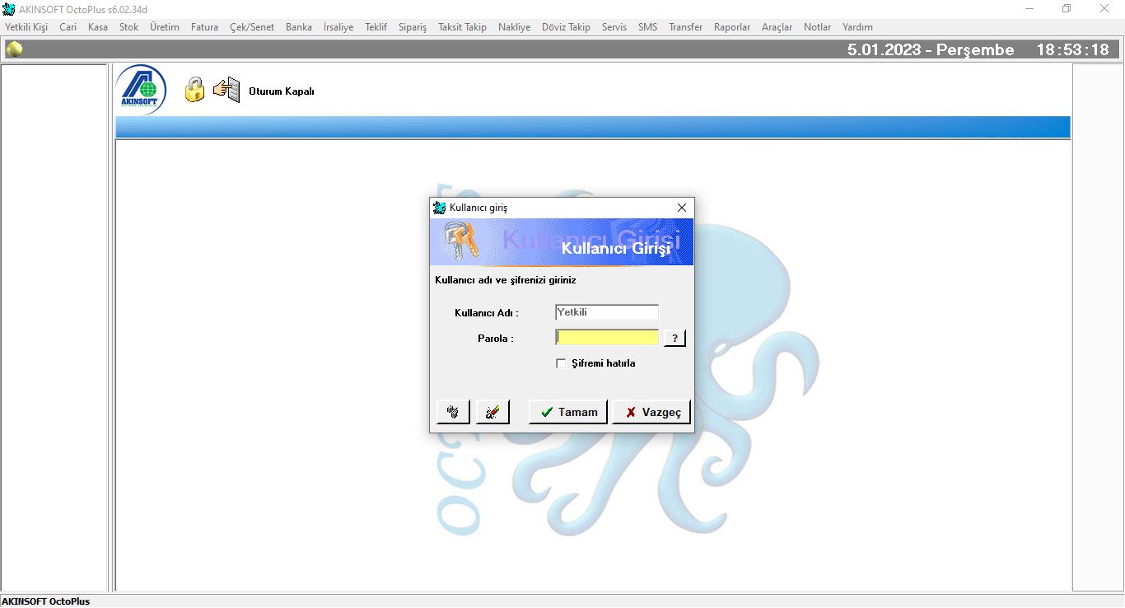
Task: Focus the Kullanıcı Adı field
Action: (607, 312)
